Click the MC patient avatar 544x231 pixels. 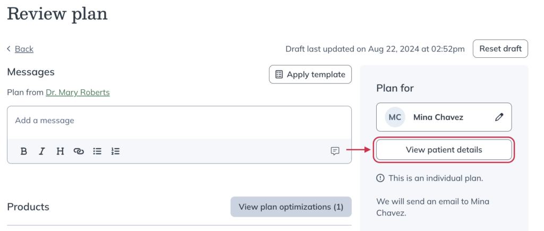[x=395, y=117]
